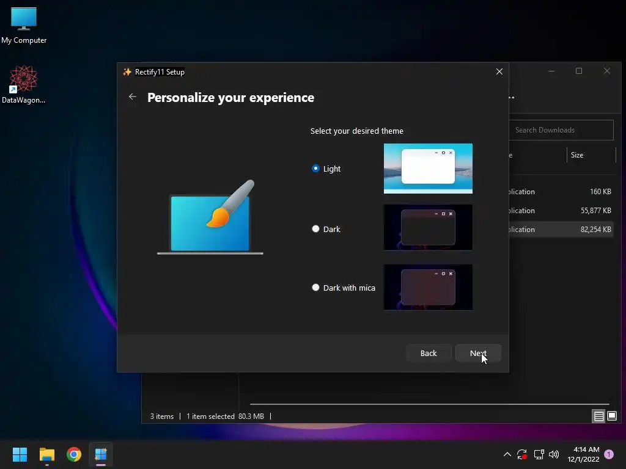
Task: Select the Dark theme radio button
Action: (315, 228)
